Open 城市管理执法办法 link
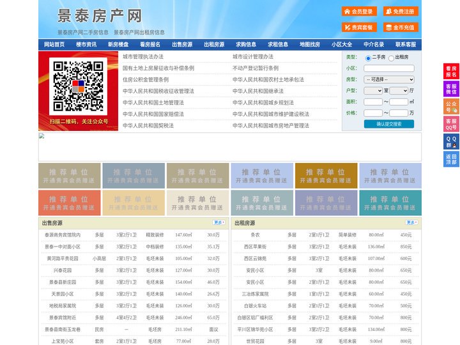This screenshot has height=345, width=460. 143,57
